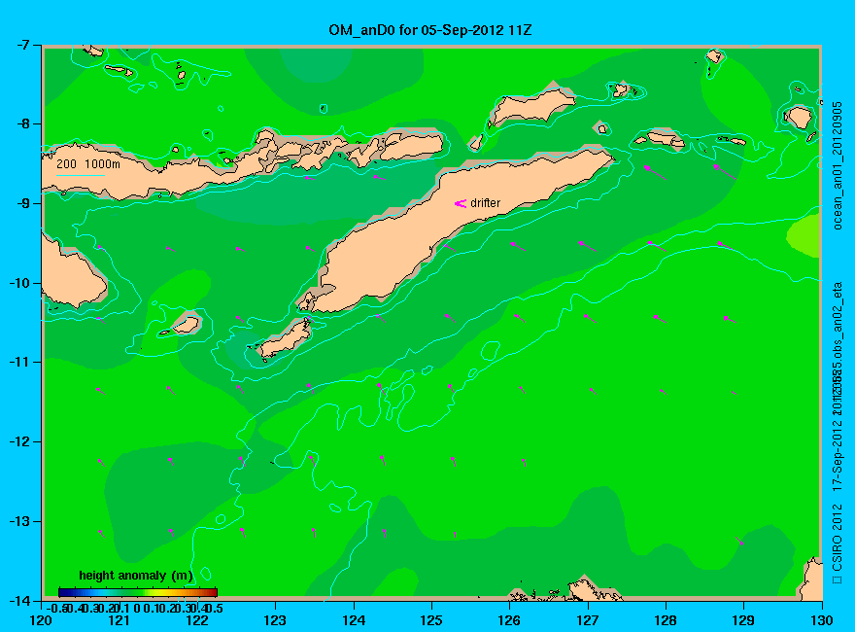Click the y-axis label -11

[x=19, y=363]
